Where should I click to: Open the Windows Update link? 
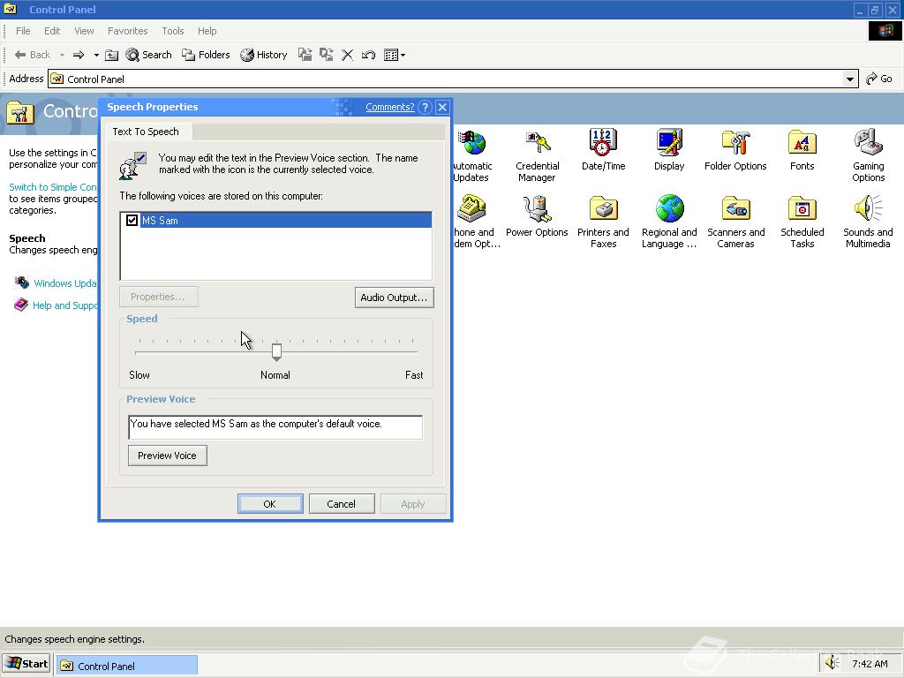coord(64,283)
